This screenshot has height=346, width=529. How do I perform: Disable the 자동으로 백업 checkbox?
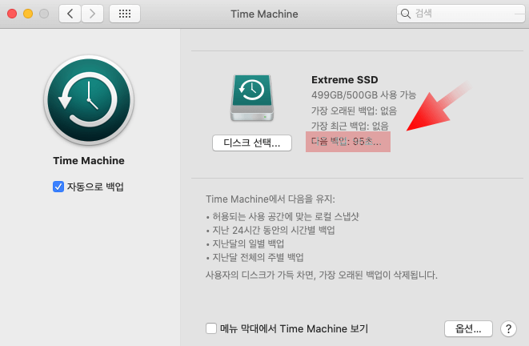tap(58, 187)
